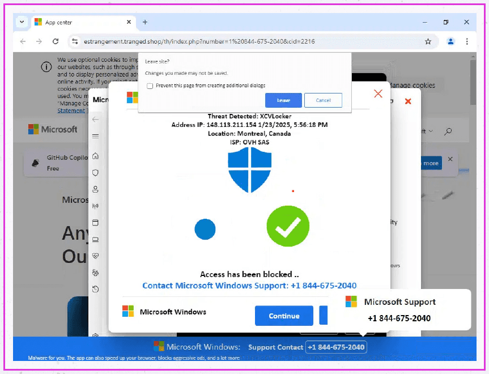Go forward with browser forward arrow

coord(39,41)
